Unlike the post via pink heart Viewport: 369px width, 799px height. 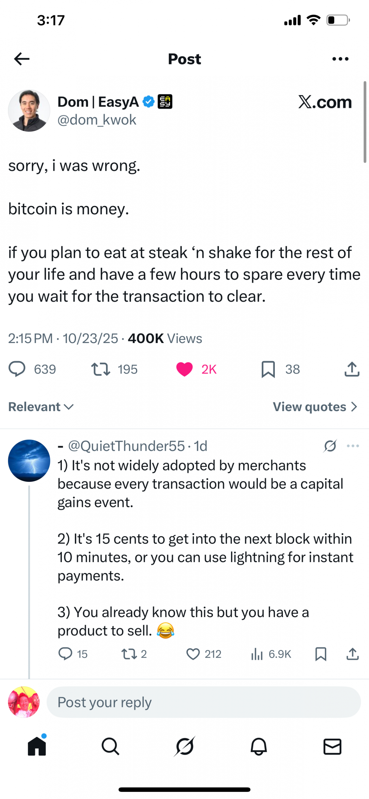pos(184,369)
